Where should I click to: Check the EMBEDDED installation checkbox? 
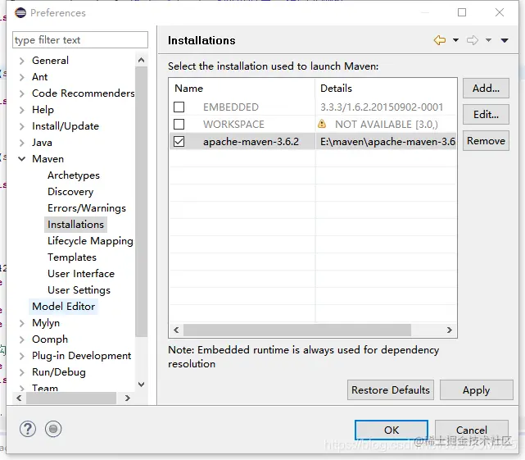pyautogui.click(x=179, y=107)
